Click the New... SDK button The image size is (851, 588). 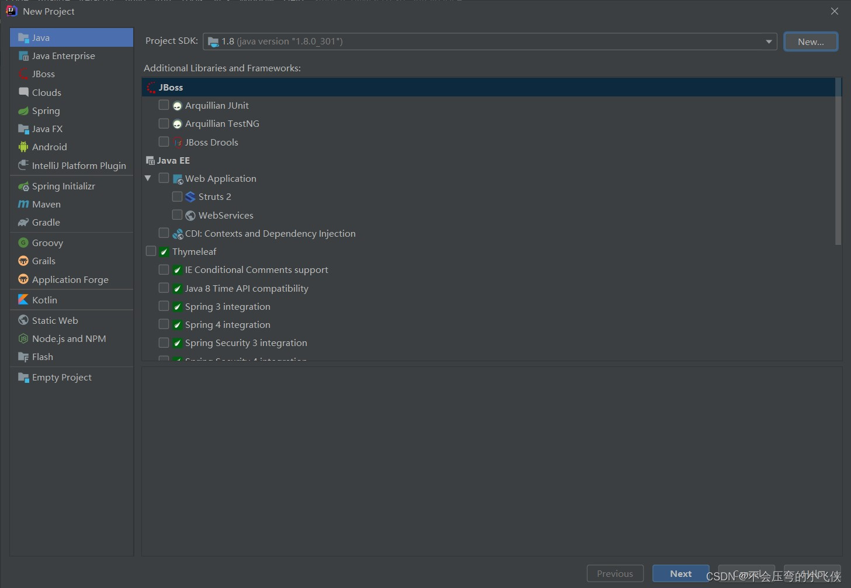coord(811,41)
